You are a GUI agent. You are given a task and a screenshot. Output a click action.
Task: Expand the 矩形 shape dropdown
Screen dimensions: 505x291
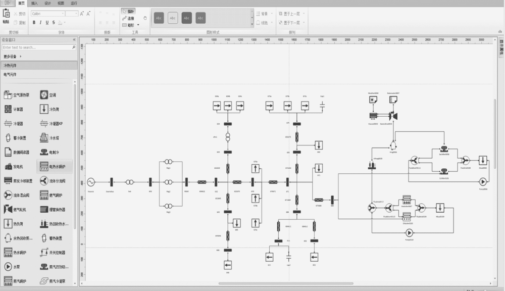pos(137,24)
